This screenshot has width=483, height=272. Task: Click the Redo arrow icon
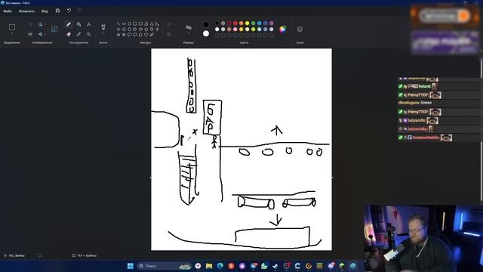point(78,11)
